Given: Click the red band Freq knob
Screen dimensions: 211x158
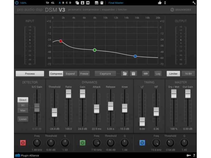Looking at the screenshot, I should point(37,143).
